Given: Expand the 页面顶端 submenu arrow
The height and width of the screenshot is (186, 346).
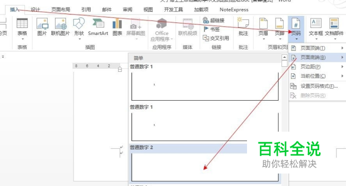Looking at the screenshot, I should tap(342, 48).
